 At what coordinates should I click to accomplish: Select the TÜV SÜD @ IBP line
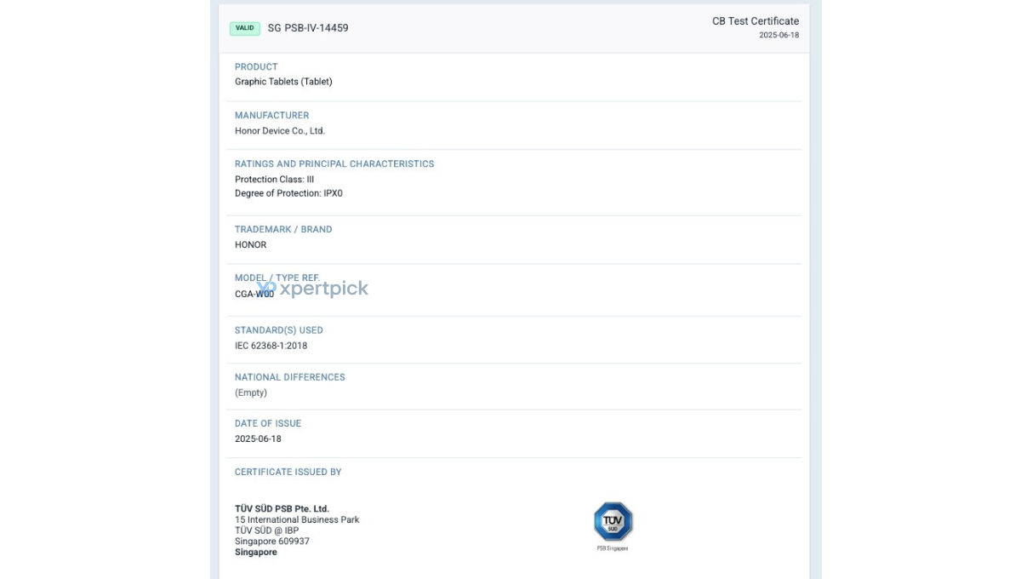[x=266, y=530]
